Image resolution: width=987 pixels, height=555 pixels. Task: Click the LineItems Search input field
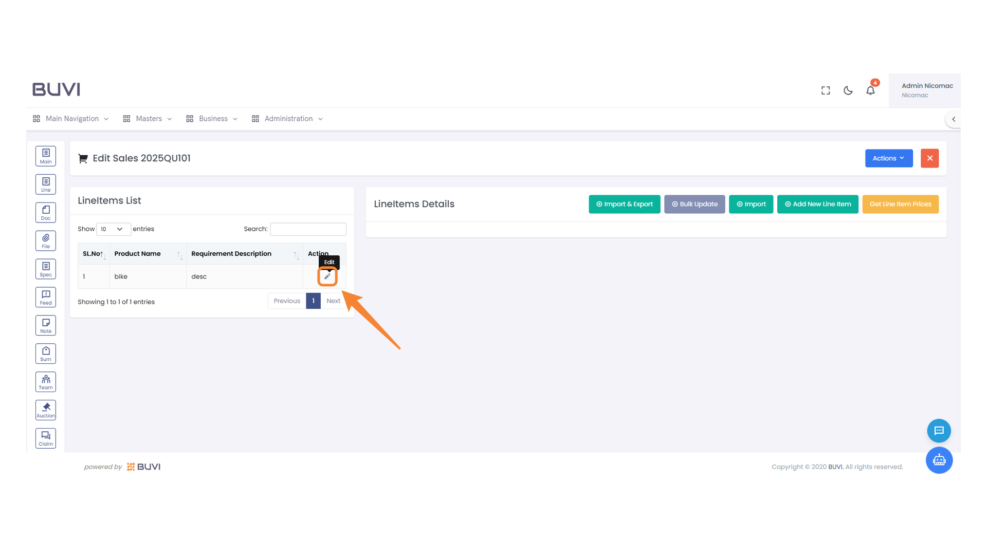308,229
